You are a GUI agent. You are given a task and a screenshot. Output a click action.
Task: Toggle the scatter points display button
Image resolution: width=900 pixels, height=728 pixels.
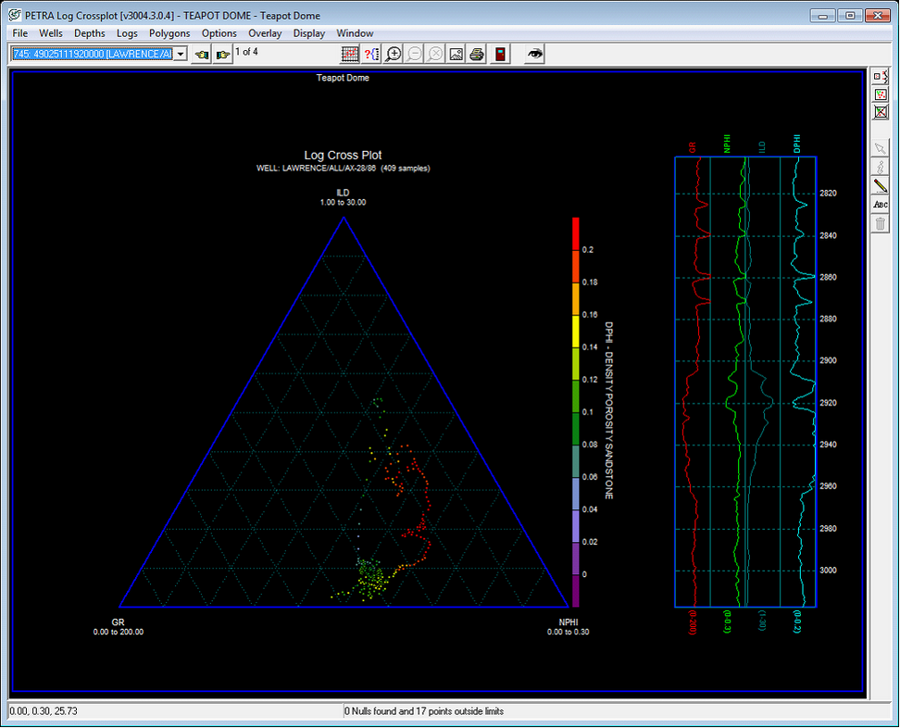(x=881, y=94)
